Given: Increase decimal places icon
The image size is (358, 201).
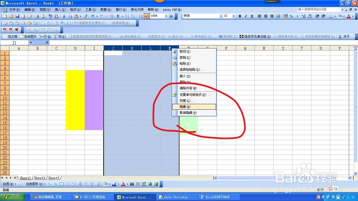Looking at the screenshot, I should [x=304, y=16].
